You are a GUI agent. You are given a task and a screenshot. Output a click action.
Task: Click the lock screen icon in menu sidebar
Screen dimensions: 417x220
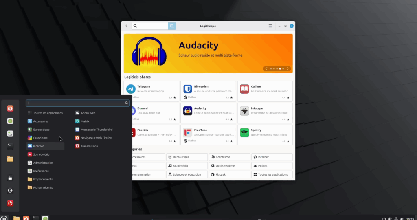pyautogui.click(x=11, y=178)
